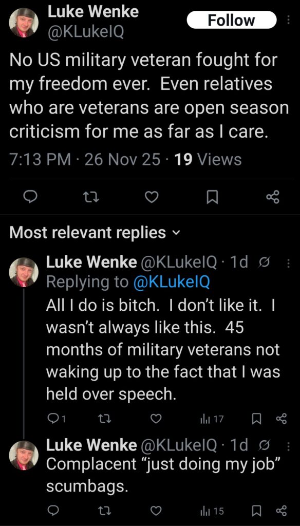Screen dimensions: 300x526
Task: Open Luke Wenke's profile avatar
Action: (23, 23)
